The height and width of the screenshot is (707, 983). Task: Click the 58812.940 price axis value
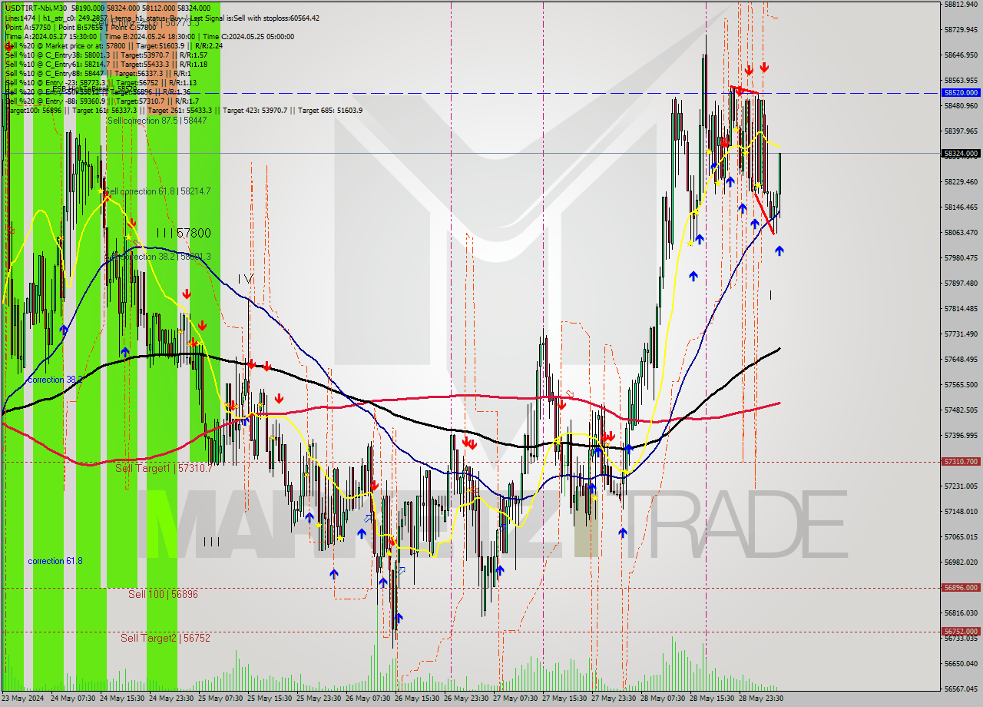pyautogui.click(x=961, y=4)
